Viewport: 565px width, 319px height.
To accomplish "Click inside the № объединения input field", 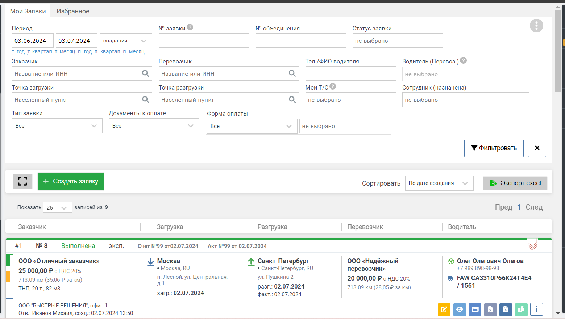I will tap(300, 41).
